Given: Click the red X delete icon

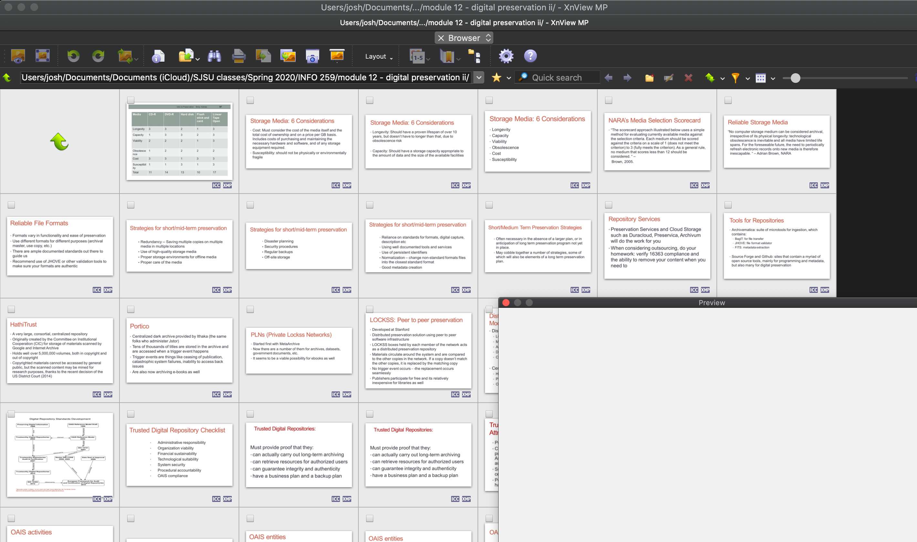Looking at the screenshot, I should pos(688,78).
